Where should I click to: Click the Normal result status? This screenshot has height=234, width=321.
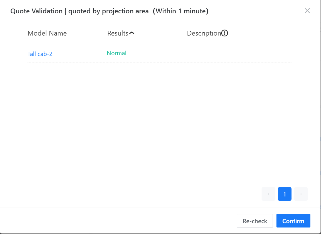[116, 53]
